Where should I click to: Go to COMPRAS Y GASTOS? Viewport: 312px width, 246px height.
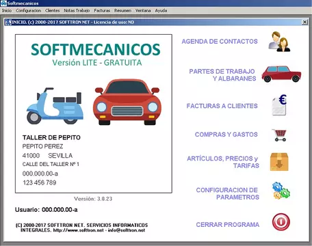[226, 135]
